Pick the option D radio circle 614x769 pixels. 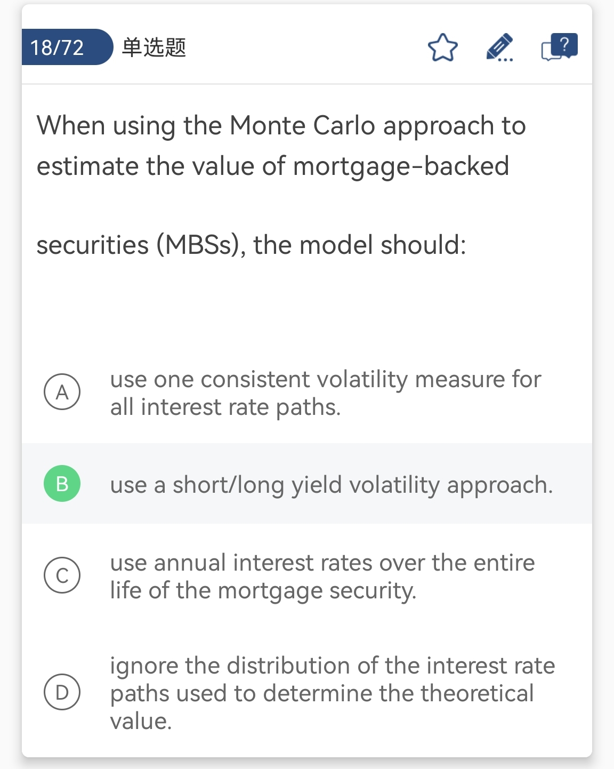62,692
